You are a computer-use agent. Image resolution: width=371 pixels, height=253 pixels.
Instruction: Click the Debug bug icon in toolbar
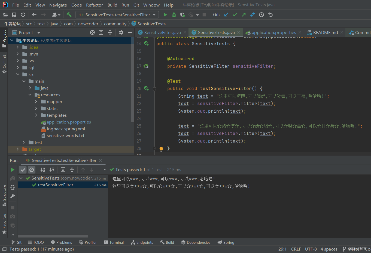(174, 15)
